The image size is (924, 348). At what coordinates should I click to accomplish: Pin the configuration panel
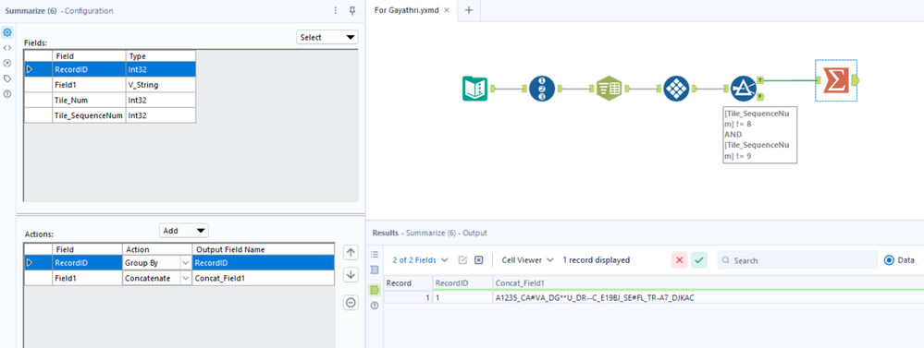352,10
